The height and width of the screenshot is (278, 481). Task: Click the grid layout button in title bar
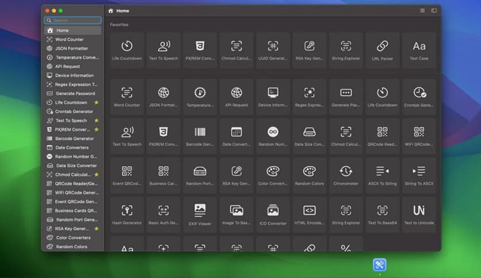(x=422, y=10)
